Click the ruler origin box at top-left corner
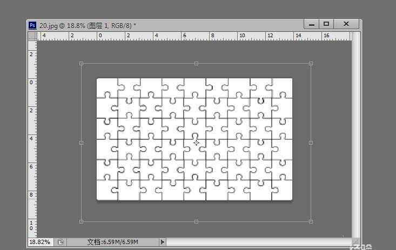 (32, 36)
